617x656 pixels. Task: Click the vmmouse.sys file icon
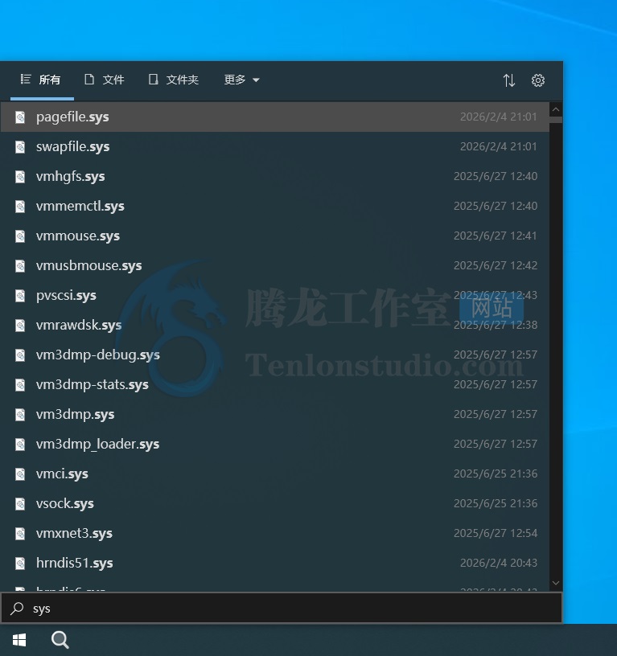pos(20,236)
